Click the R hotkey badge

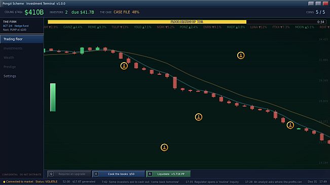point(150,174)
